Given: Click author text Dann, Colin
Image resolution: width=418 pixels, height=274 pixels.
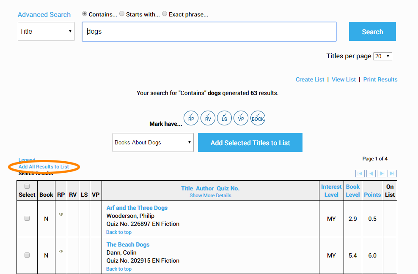Looking at the screenshot, I should pos(121,252).
